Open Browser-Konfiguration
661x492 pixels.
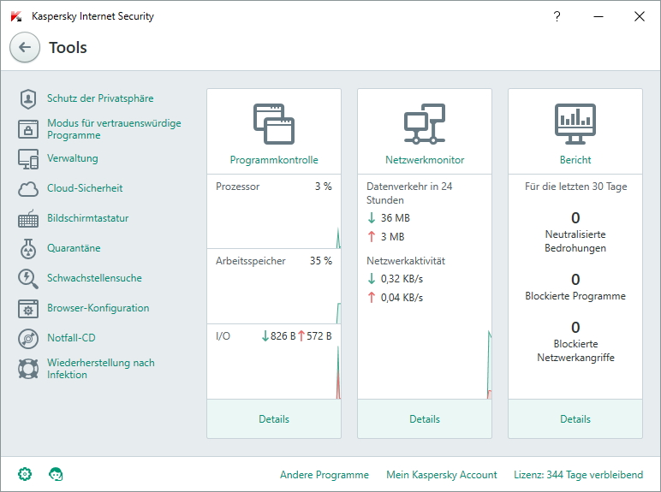[x=98, y=308]
